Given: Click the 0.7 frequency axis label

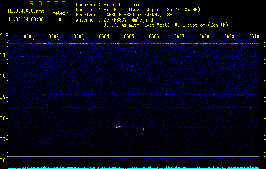Looking at the screenshot, I should coord(3,139).
